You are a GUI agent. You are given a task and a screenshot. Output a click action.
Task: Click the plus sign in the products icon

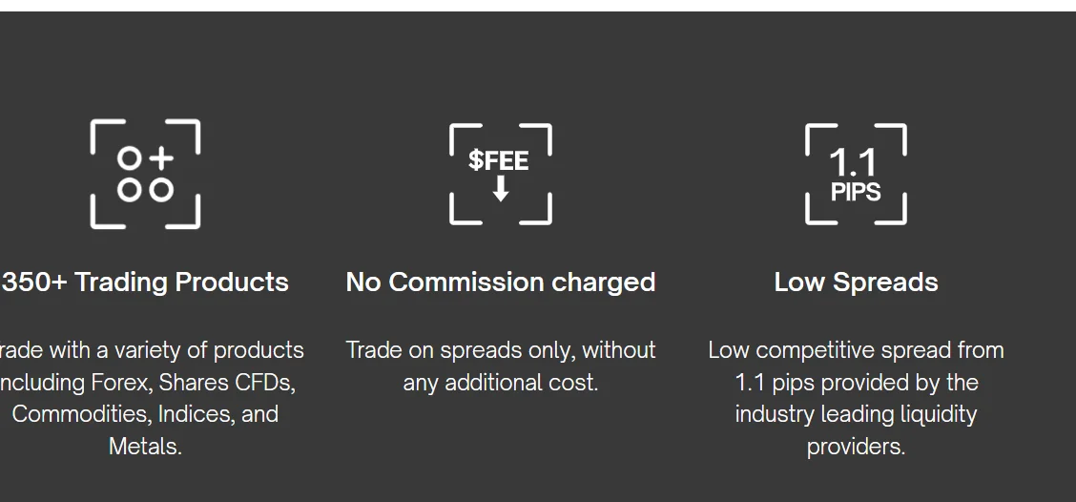tap(162, 158)
